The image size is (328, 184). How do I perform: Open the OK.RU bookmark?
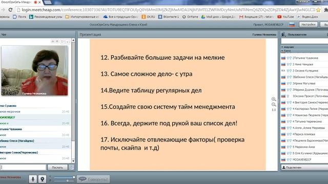tap(148, 17)
